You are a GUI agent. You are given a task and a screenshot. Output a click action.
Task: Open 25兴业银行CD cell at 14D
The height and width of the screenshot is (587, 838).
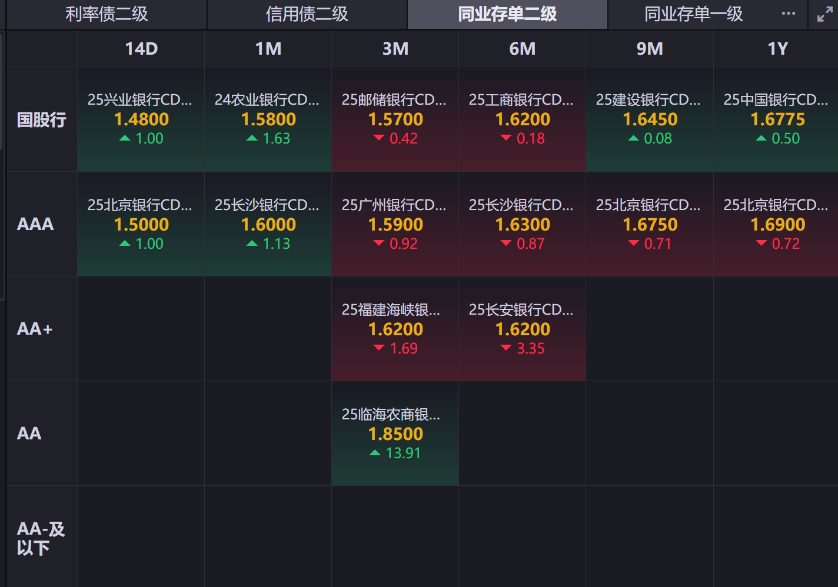click(x=141, y=119)
